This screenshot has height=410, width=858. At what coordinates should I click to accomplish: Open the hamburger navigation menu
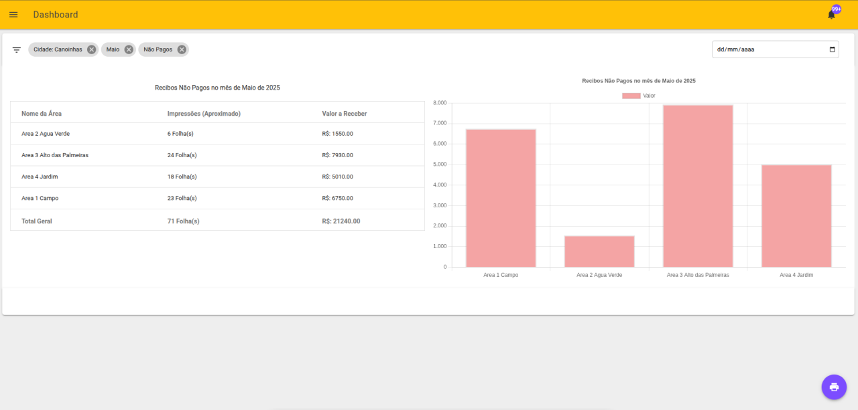pyautogui.click(x=13, y=15)
